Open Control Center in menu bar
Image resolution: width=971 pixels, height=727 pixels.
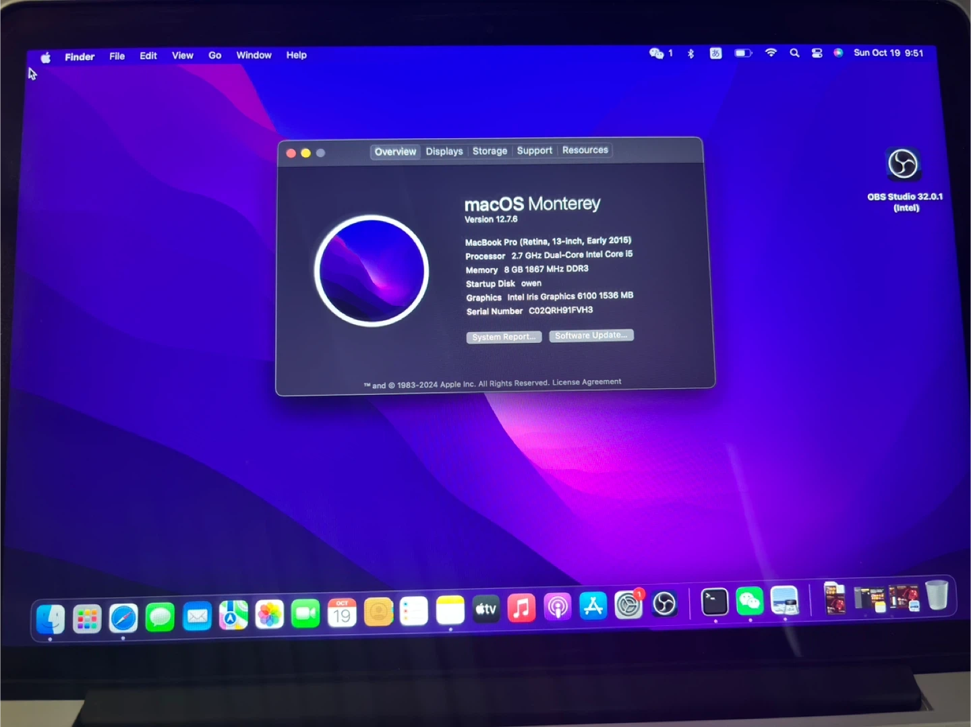817,53
